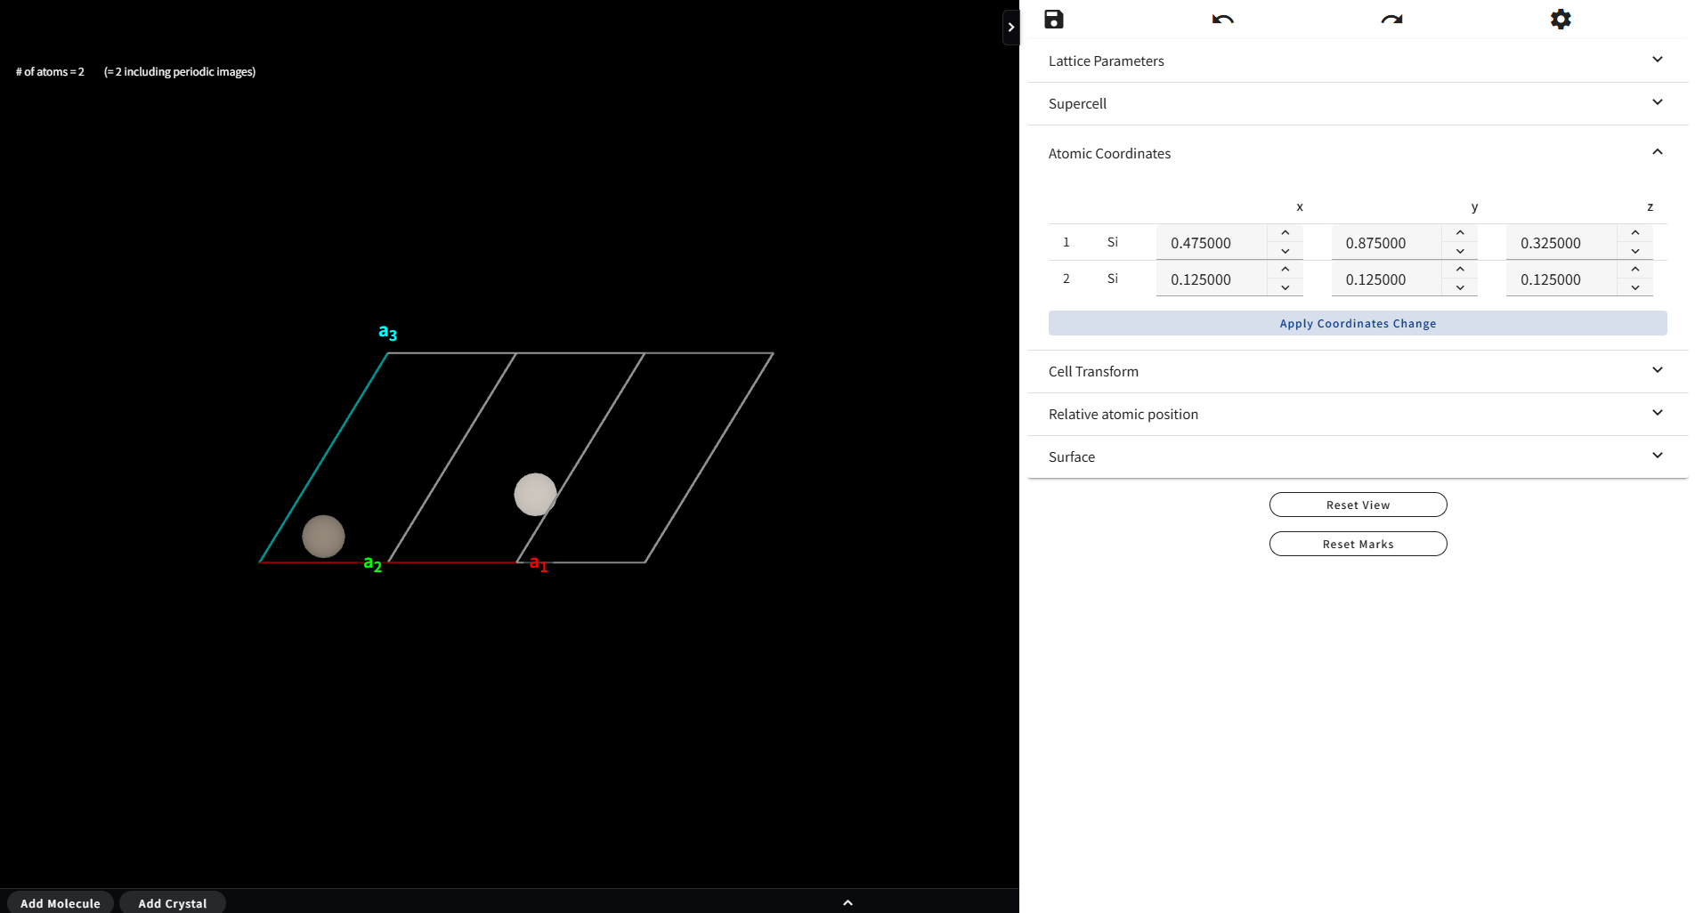Image resolution: width=1695 pixels, height=913 pixels.
Task: Save the current structure
Action: 1054,19
